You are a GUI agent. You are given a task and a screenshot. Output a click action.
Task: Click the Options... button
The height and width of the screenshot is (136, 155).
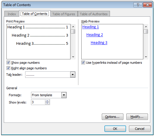tap(113, 117)
